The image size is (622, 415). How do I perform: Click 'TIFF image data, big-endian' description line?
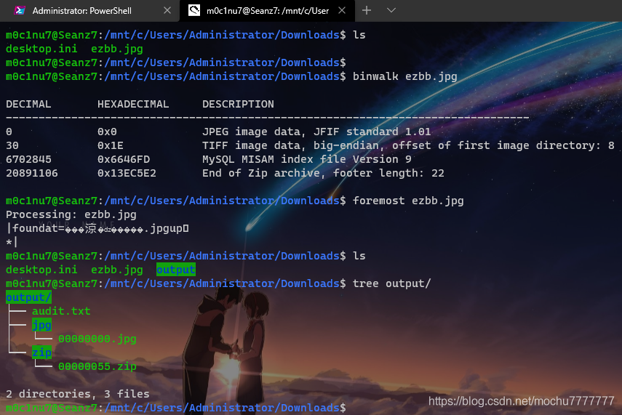click(x=408, y=145)
